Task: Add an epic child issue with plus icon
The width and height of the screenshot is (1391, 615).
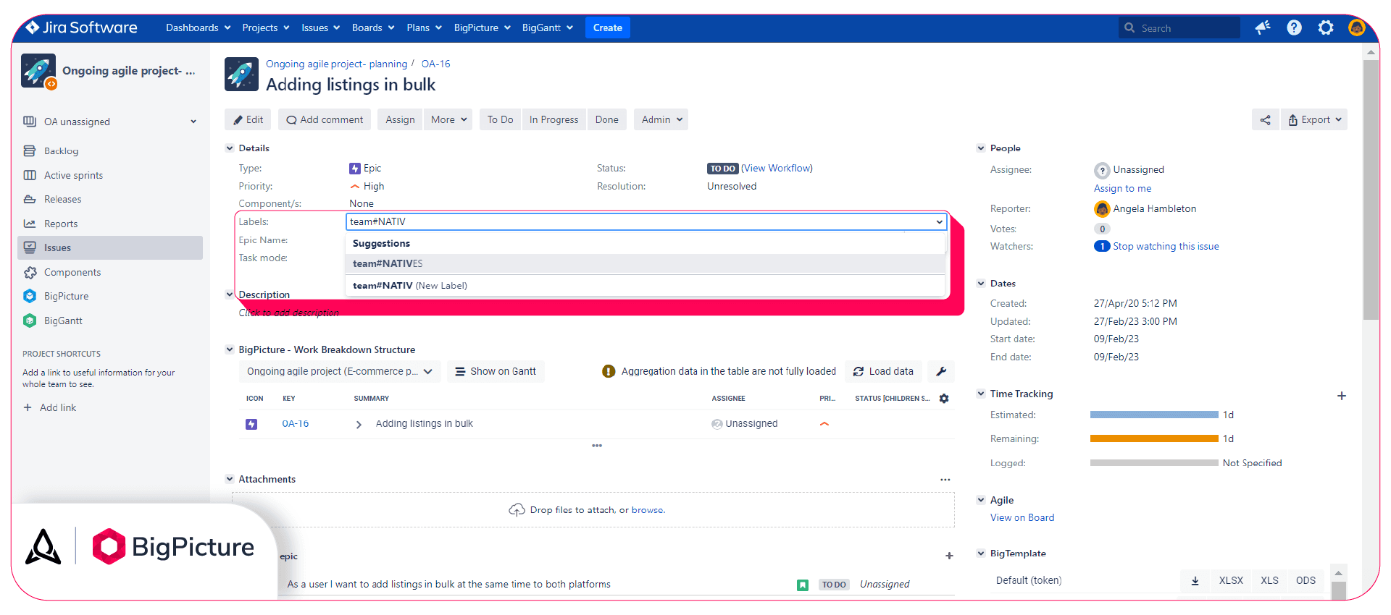Action: pos(949,556)
